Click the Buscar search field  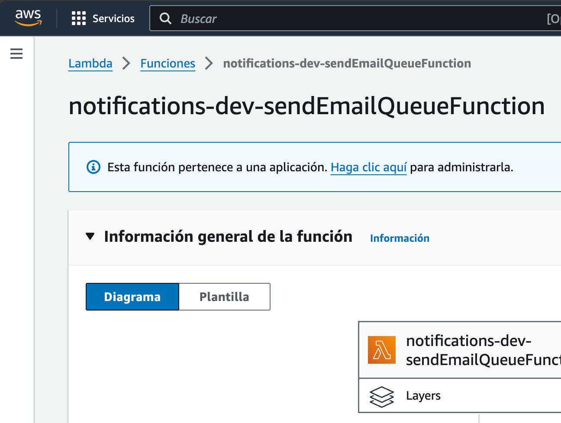coord(355,18)
